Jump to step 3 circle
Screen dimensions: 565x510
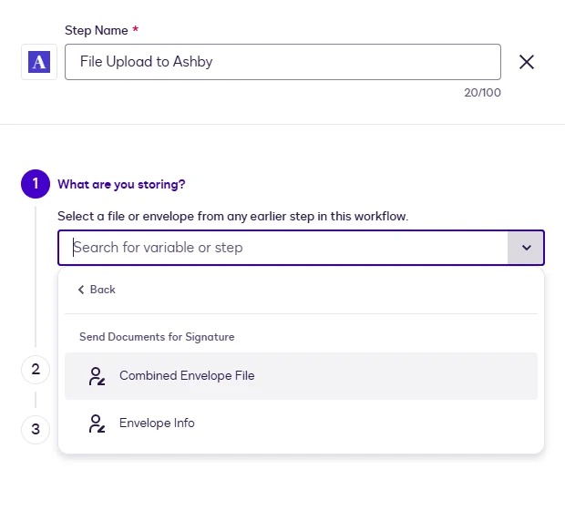[36, 429]
